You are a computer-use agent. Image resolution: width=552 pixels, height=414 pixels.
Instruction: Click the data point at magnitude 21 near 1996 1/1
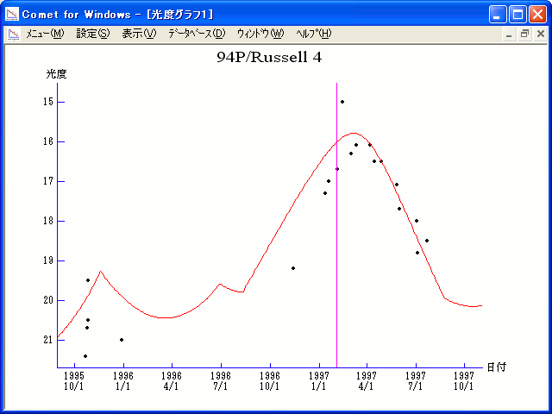122,340
